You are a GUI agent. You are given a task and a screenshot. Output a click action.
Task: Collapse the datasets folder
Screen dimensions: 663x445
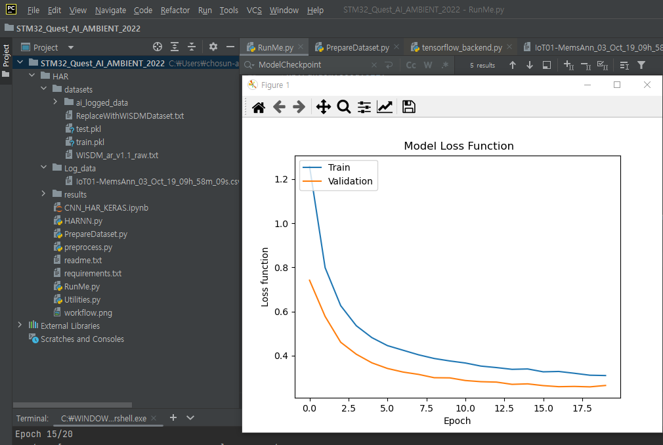point(44,89)
